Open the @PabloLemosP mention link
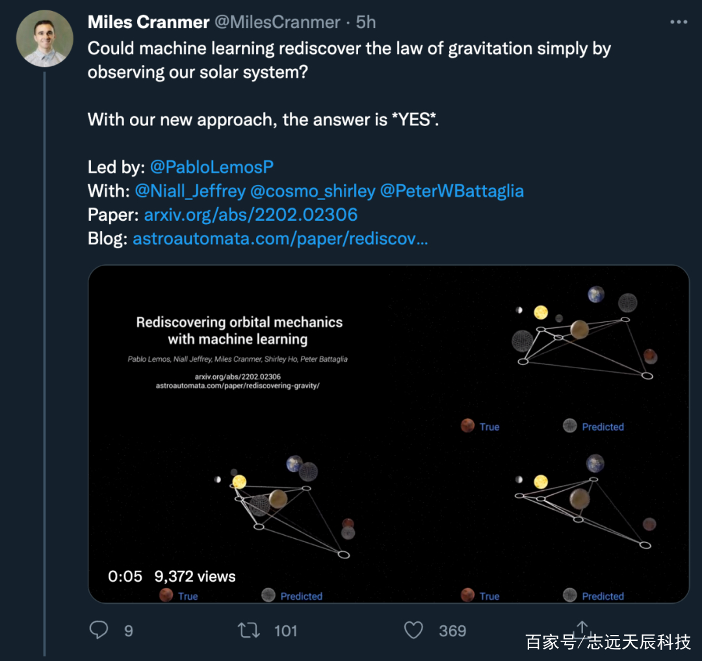Viewport: 702px width, 661px height. [211, 167]
